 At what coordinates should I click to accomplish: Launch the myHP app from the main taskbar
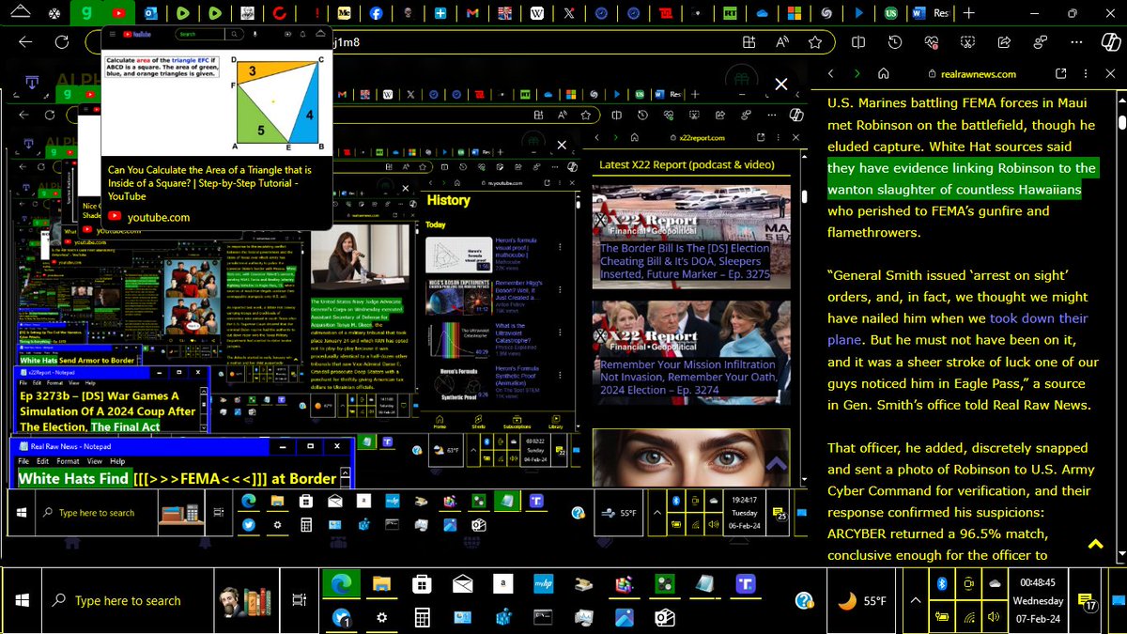pos(545,584)
